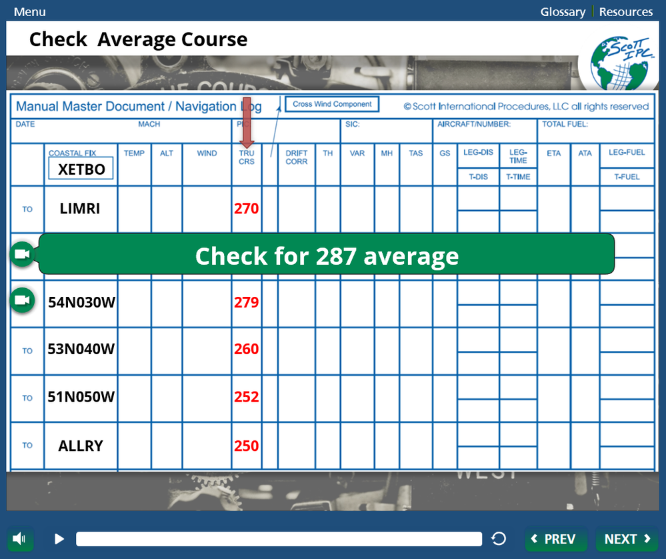Image resolution: width=666 pixels, height=559 pixels.
Task: Click the TOTAL FUEL field label
Action: tap(565, 124)
